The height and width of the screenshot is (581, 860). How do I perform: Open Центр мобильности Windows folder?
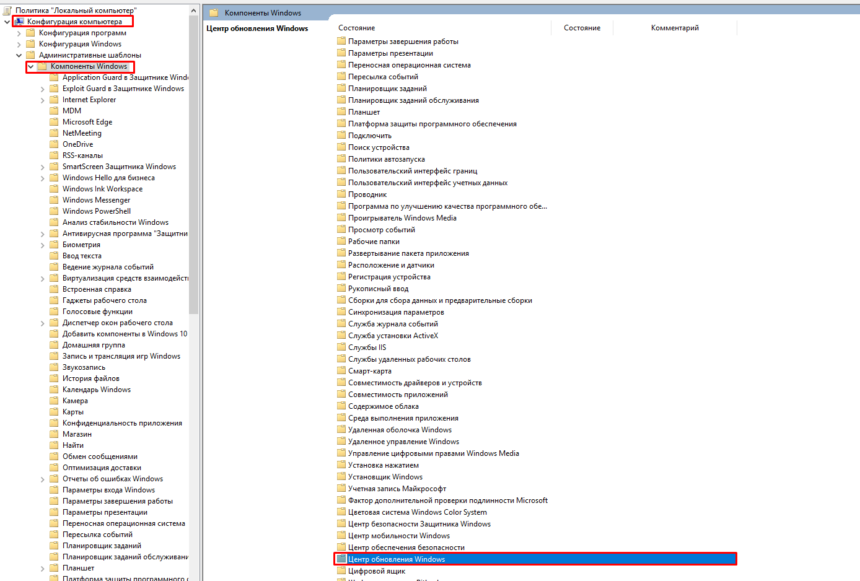(x=399, y=536)
